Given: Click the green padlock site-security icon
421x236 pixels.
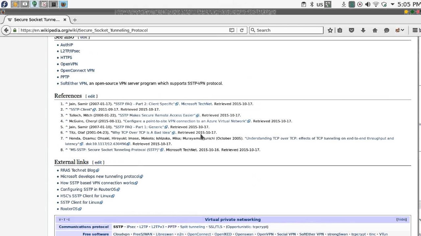Looking at the screenshot, I should tap(14, 30).
